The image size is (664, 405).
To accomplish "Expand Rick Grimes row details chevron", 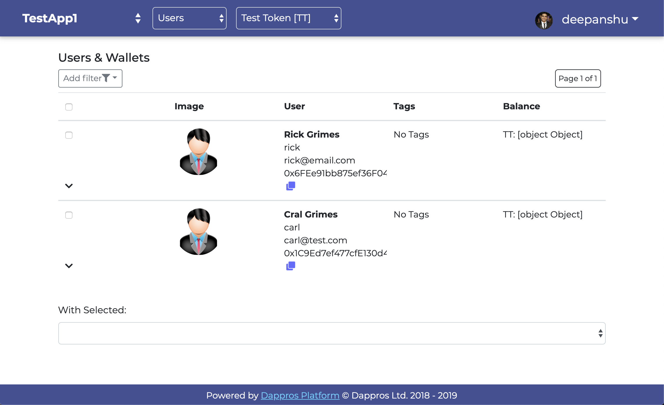I will coord(69,186).
